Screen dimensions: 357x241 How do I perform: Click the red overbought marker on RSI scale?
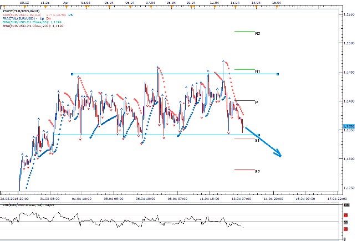(x=345, y=214)
